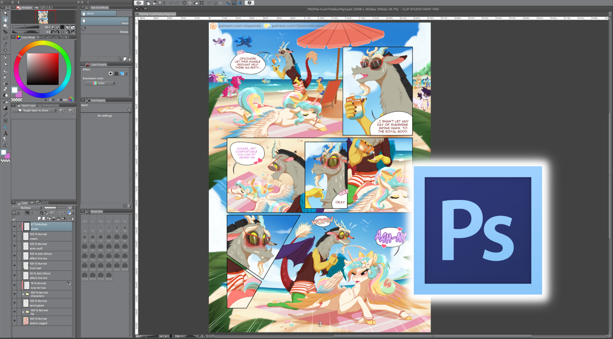Select the Zoom magnifier tool
The image size is (613, 339).
tap(5, 13)
